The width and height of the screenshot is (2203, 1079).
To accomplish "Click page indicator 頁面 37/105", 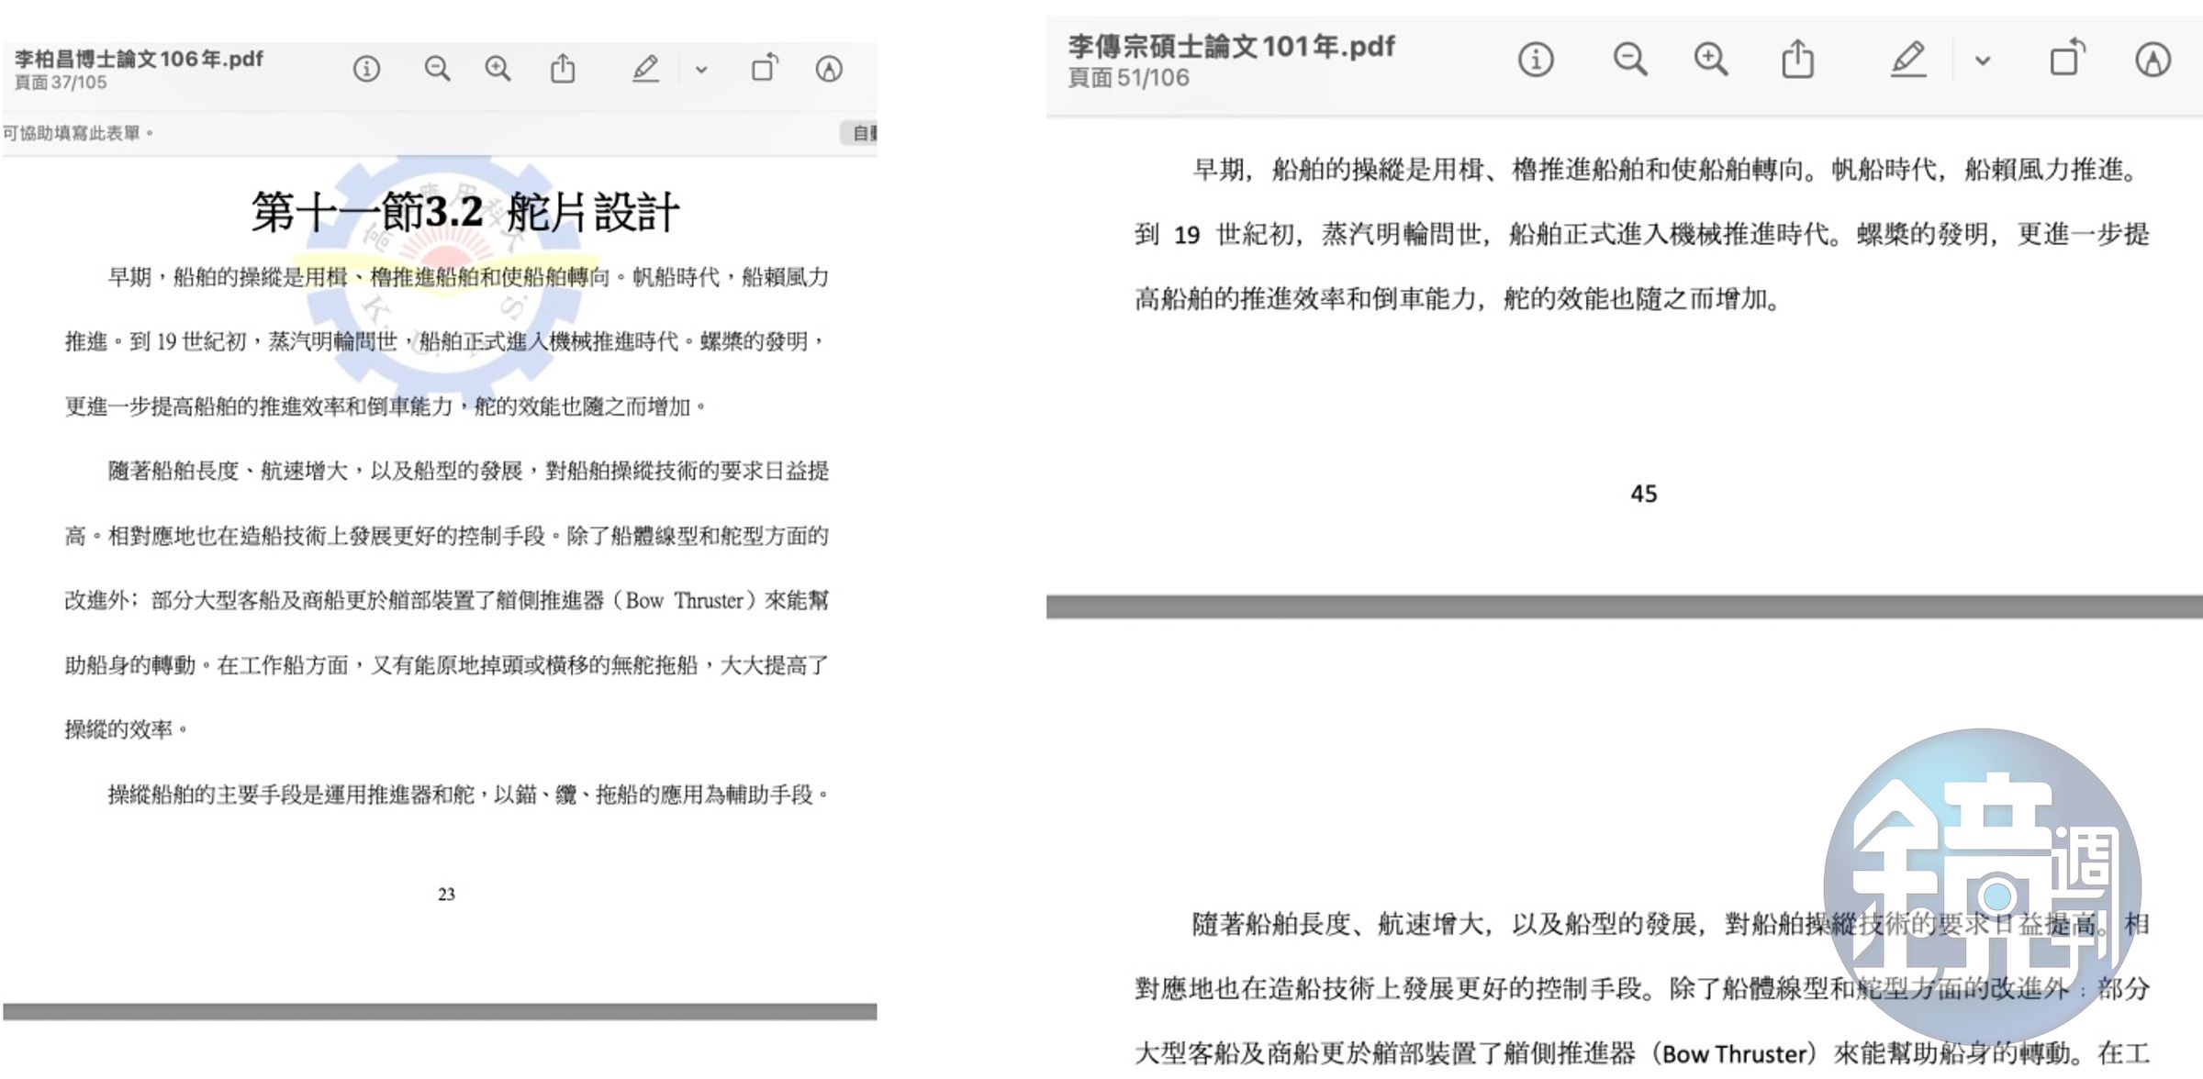I will point(61,83).
